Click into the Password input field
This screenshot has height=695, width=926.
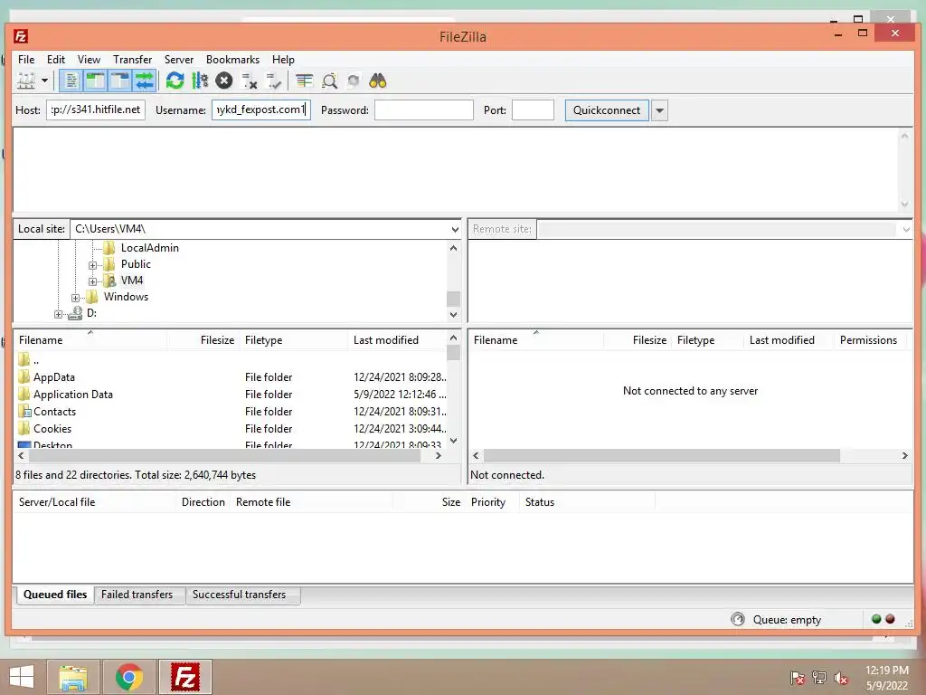[424, 109]
